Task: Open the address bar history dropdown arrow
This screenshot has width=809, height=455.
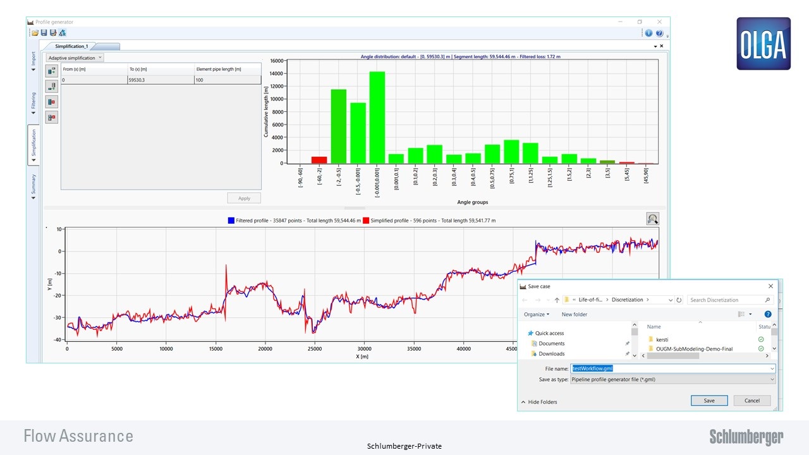Action: [670, 300]
